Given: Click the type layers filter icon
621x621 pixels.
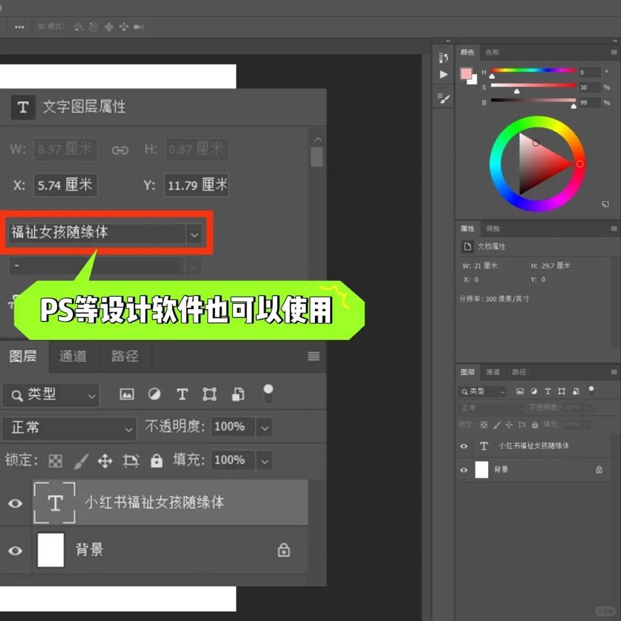Looking at the screenshot, I should click(182, 394).
